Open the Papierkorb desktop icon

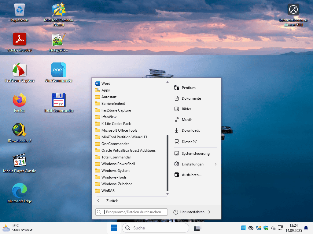pos(19,12)
